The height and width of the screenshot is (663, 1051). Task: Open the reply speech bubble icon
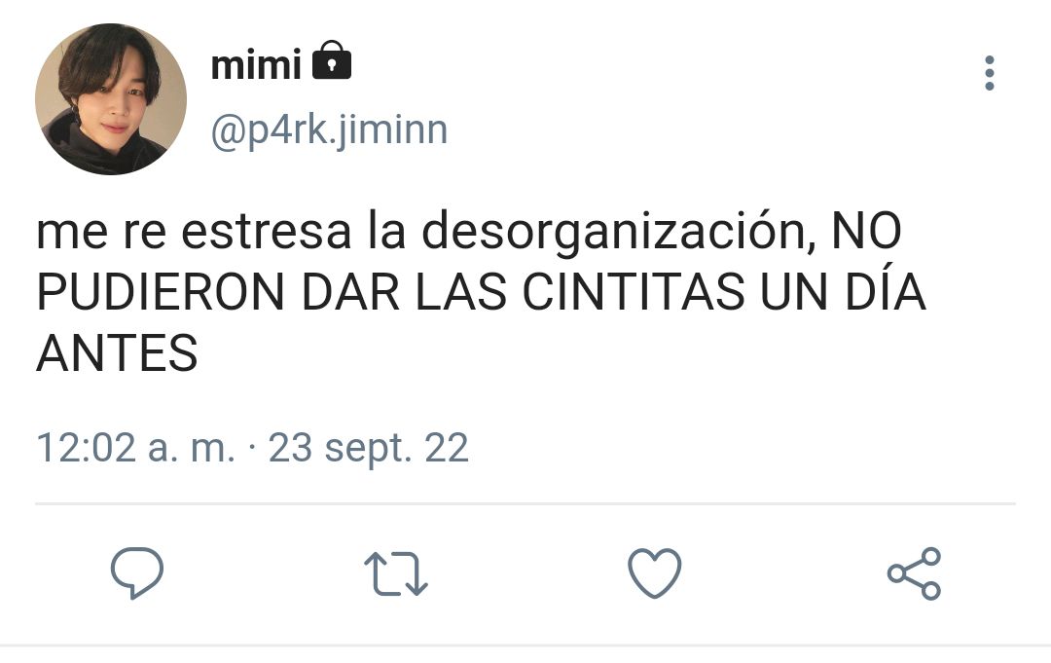[137, 573]
